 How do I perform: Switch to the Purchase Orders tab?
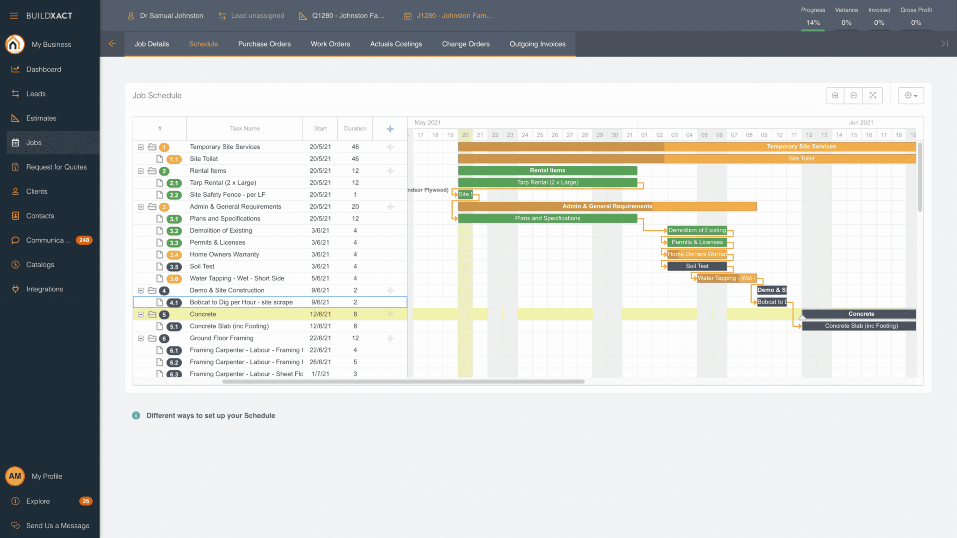[264, 44]
